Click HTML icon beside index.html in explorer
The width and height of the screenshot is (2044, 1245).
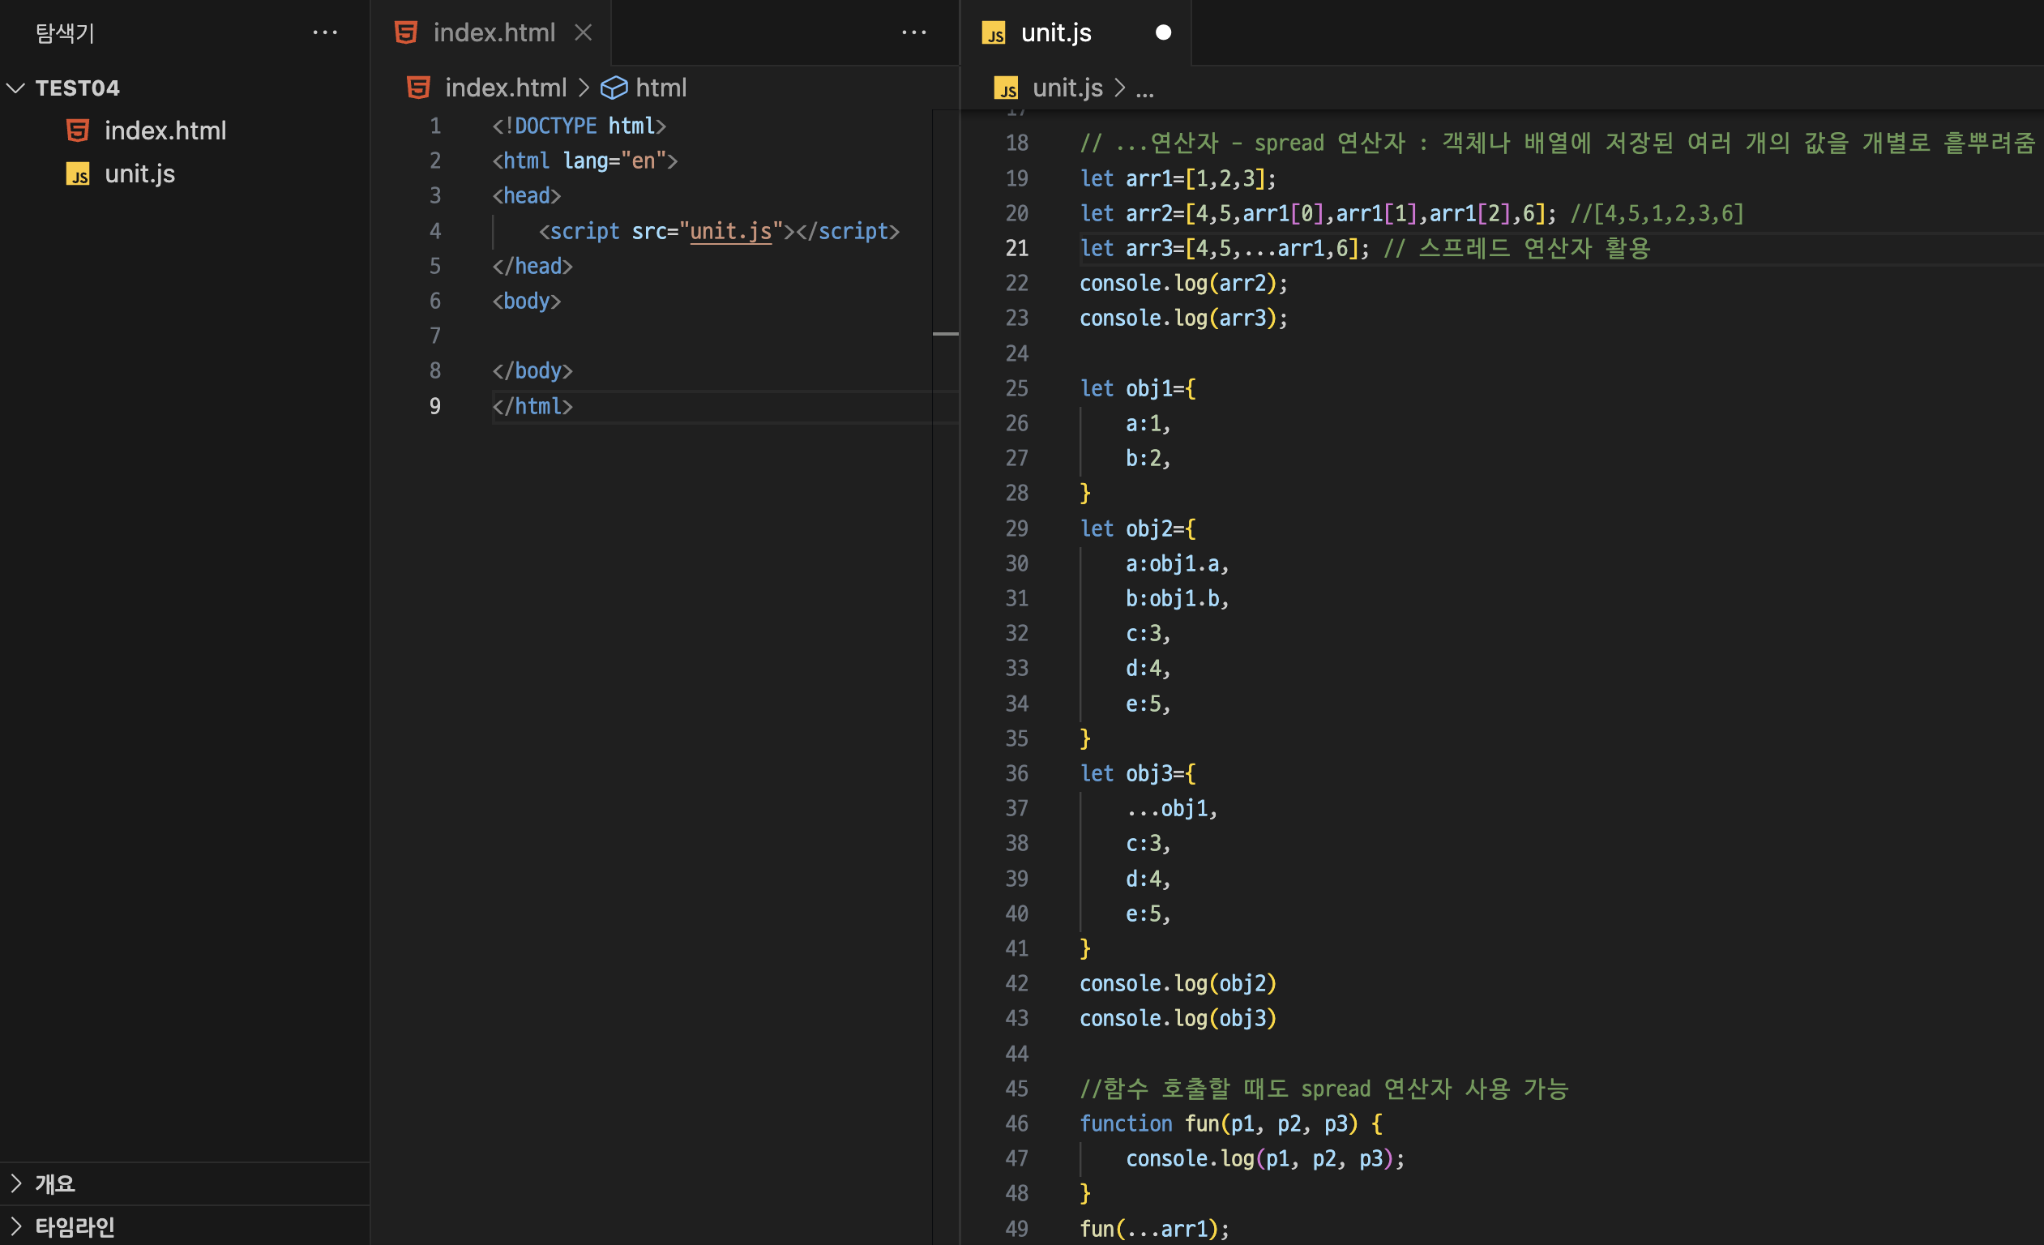[x=78, y=130]
